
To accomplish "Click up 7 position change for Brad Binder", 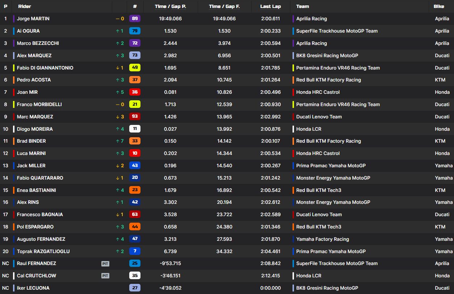I will (119, 141).
